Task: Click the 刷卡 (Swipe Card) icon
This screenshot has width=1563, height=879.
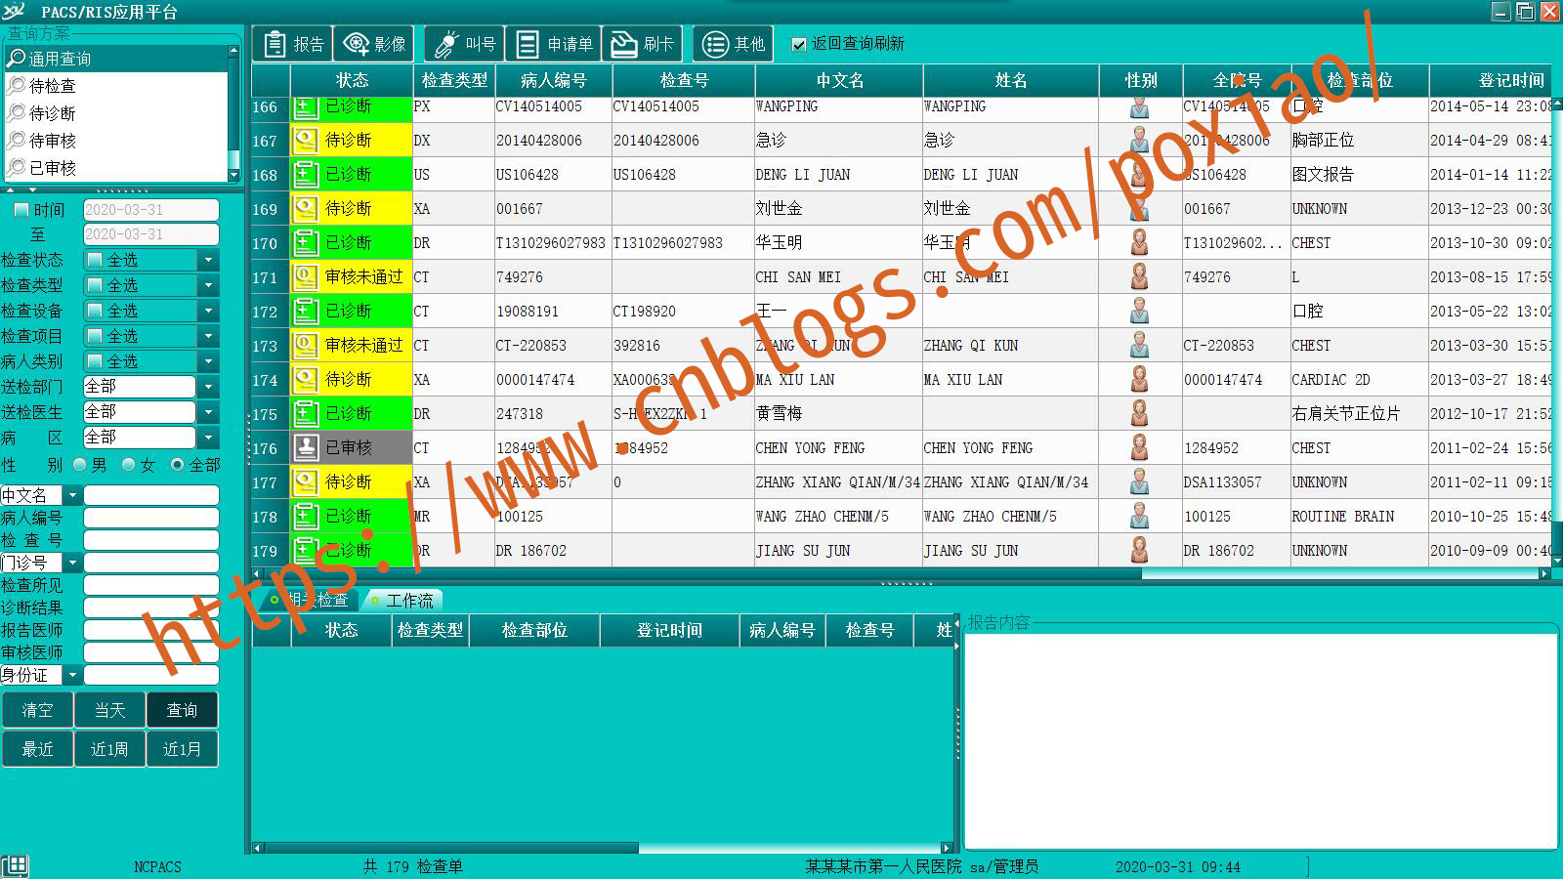Action: click(x=643, y=43)
